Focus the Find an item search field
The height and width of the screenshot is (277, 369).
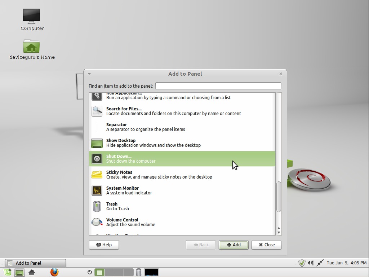pyautogui.click(x=218, y=86)
